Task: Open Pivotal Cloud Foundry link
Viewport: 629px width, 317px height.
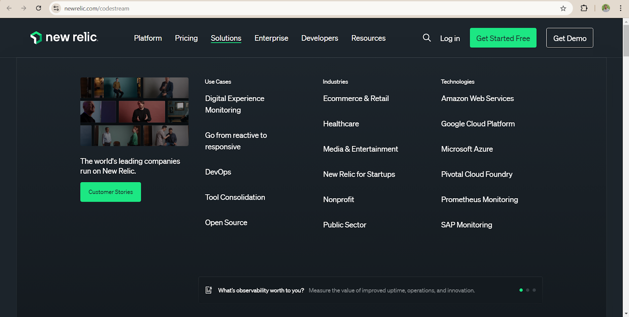Action: (x=476, y=174)
